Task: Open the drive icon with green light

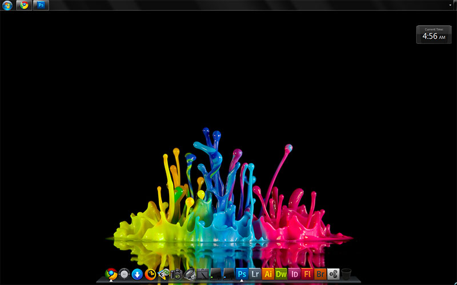Action: pyautogui.click(x=216, y=274)
